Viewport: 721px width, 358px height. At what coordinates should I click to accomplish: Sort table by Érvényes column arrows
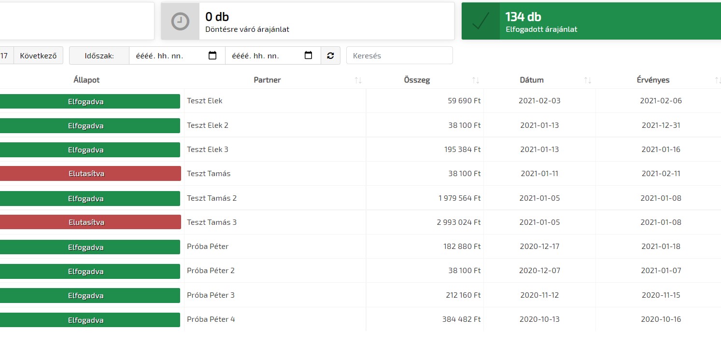click(x=718, y=80)
